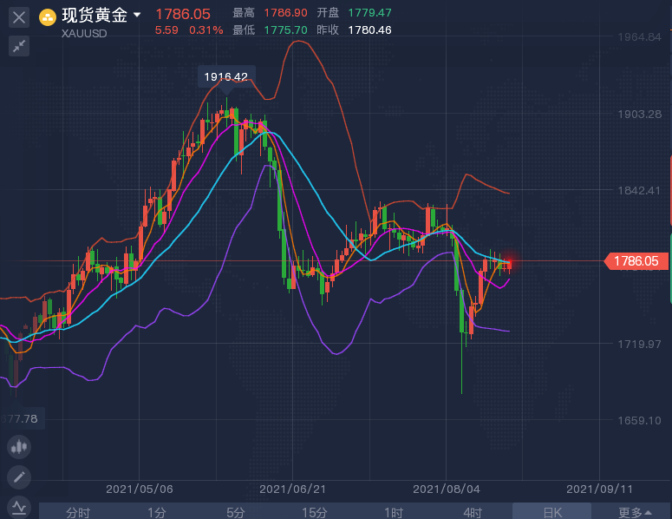
Task: Open the indicator line chart icon
Action: tap(19, 508)
